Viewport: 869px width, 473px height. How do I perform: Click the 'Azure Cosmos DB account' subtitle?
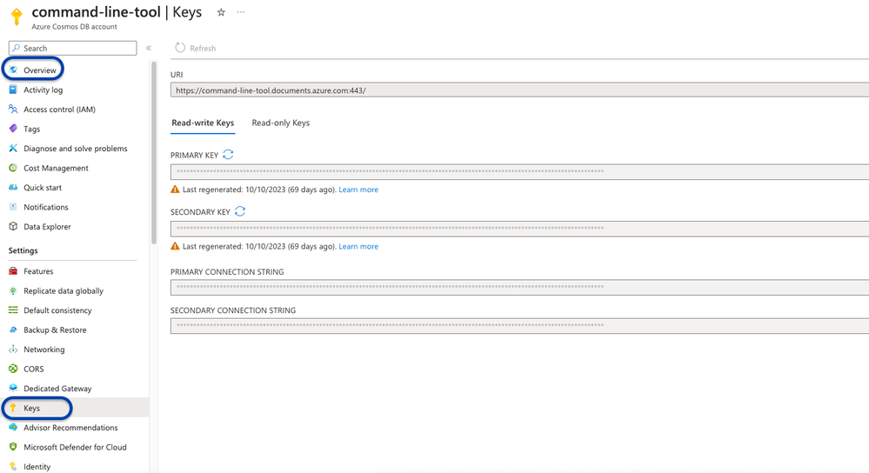tap(74, 27)
